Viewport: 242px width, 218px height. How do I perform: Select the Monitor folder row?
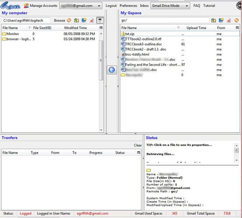coord(50,34)
